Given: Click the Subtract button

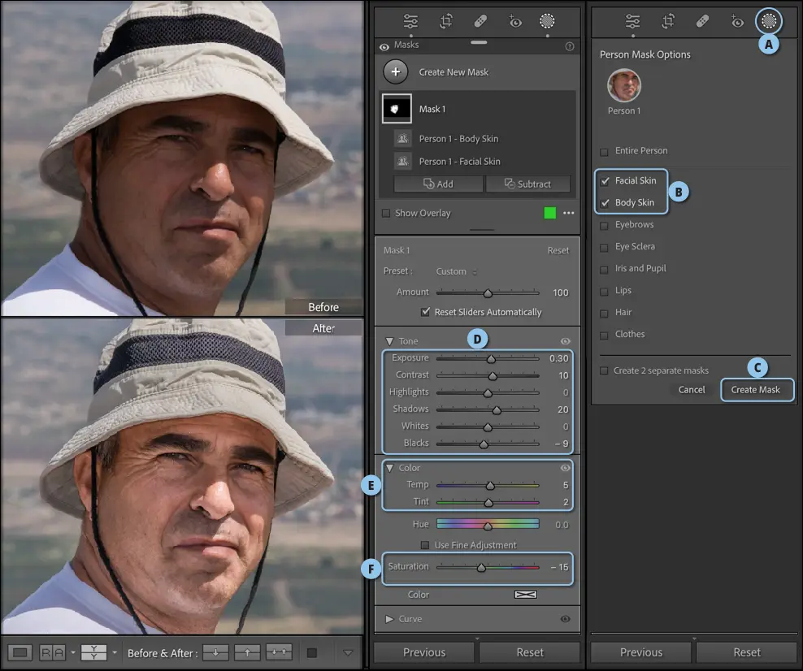Looking at the screenshot, I should coord(527,184).
